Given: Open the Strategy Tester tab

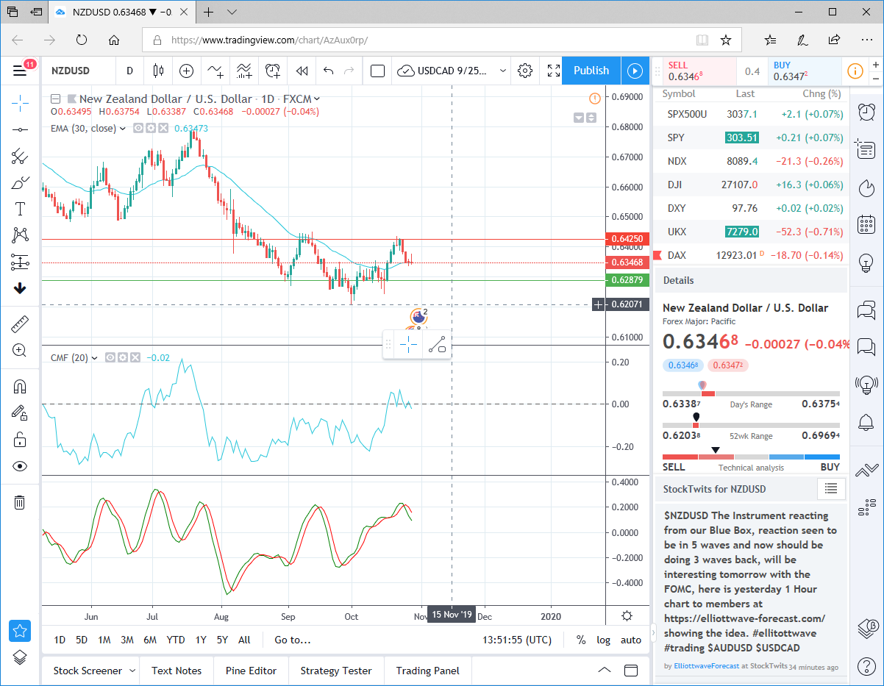Looking at the screenshot, I should click(336, 671).
